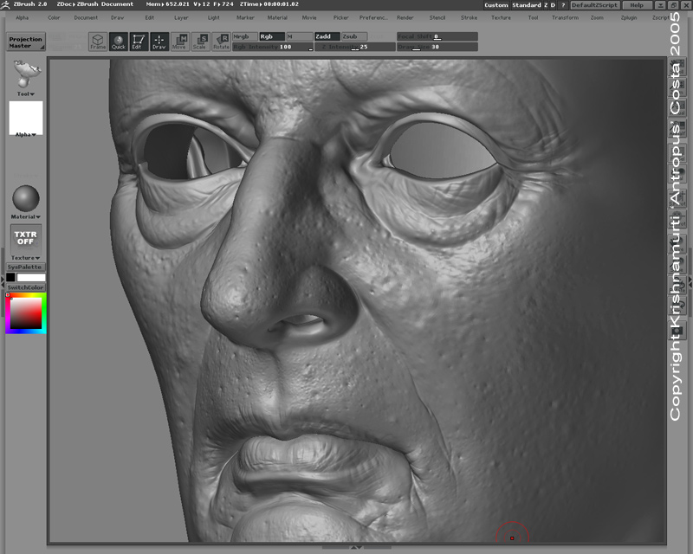The width and height of the screenshot is (693, 554).
Task: Open the Draw menu
Action: coord(118,17)
